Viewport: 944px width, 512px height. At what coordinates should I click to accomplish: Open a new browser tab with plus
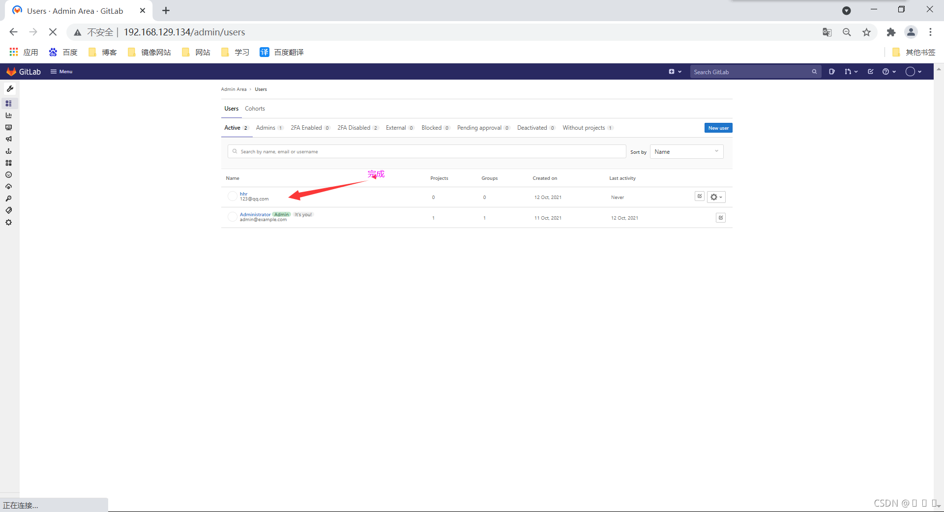[166, 11]
